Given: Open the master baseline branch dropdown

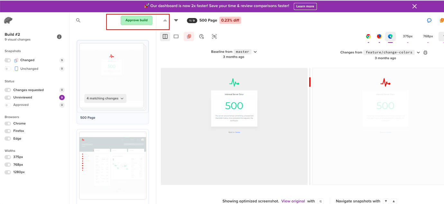Looking at the screenshot, I should pyautogui.click(x=255, y=52).
